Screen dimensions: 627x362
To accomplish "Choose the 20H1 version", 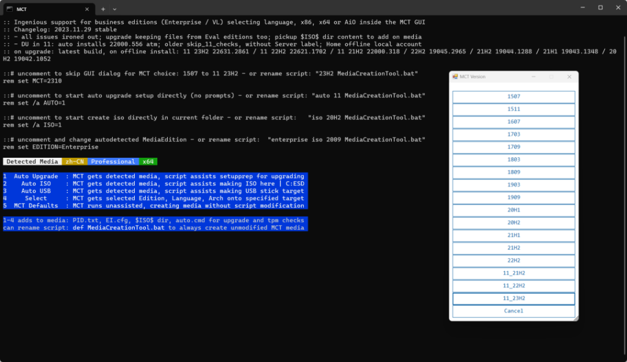I will coord(514,210).
